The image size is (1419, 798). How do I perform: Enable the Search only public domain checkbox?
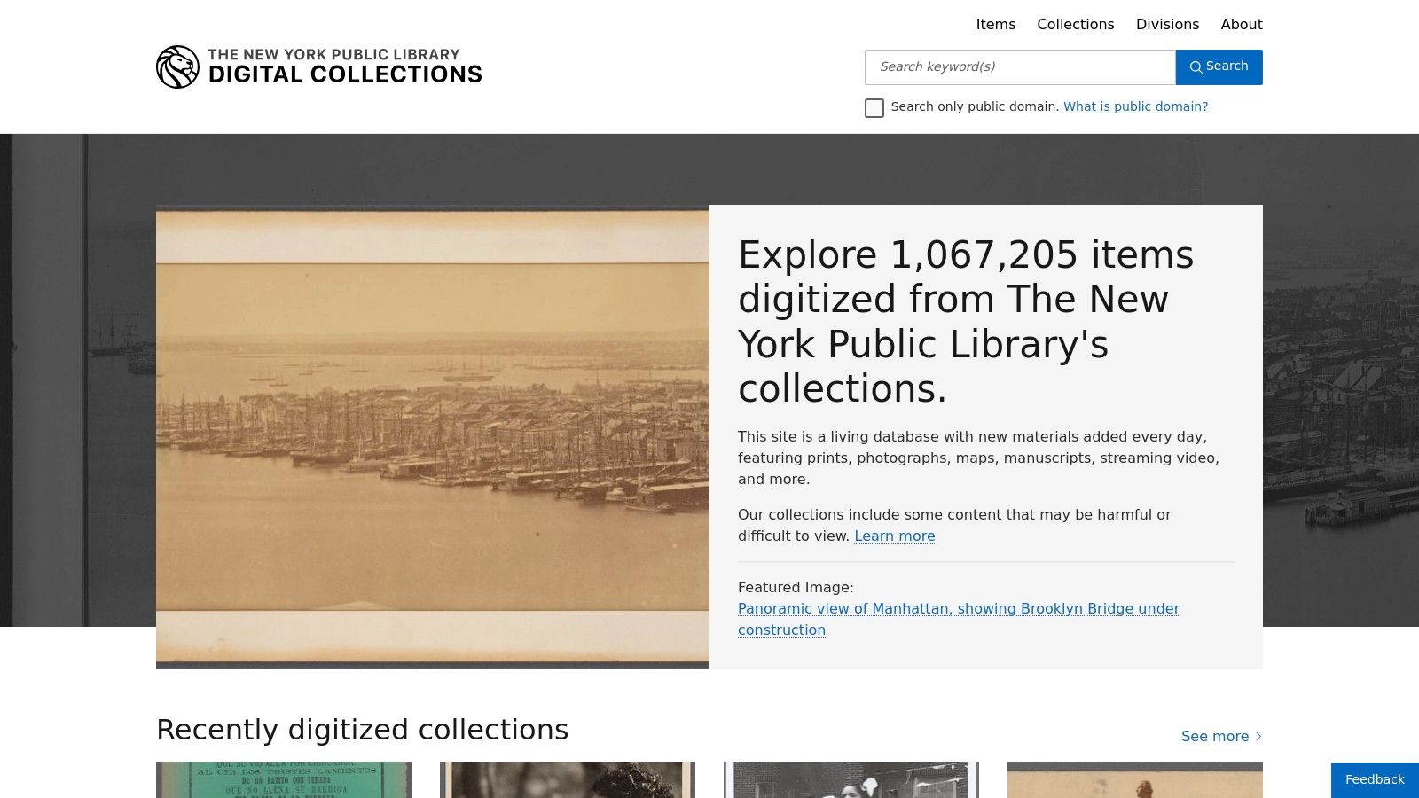874,108
